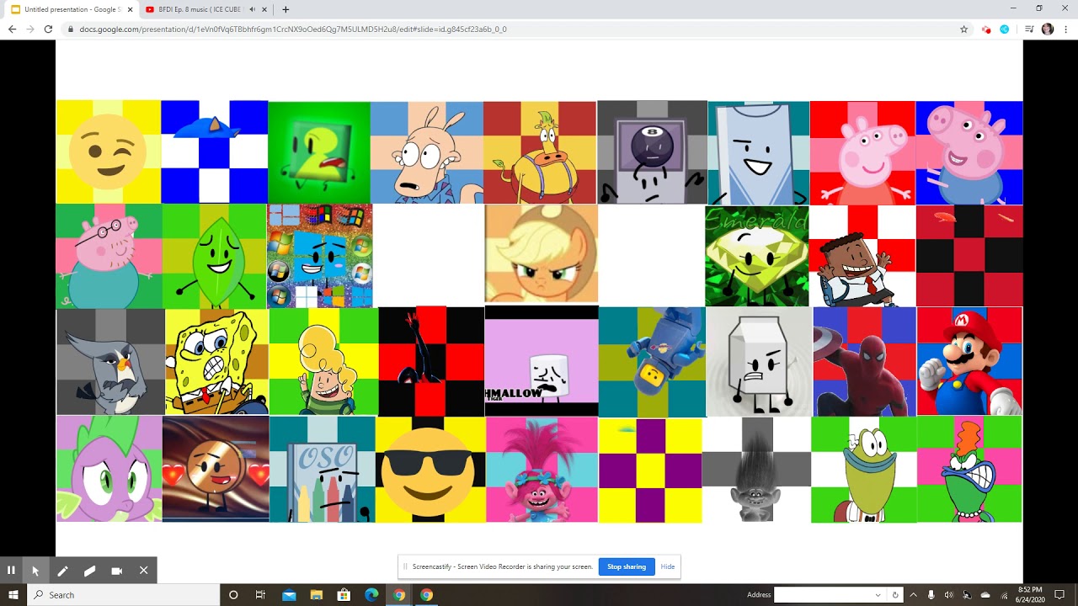Show hidden system tray icons
1078x606 pixels.
click(913, 594)
